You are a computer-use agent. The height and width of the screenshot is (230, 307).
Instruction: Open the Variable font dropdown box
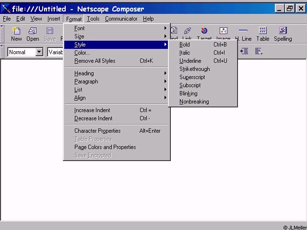point(56,52)
